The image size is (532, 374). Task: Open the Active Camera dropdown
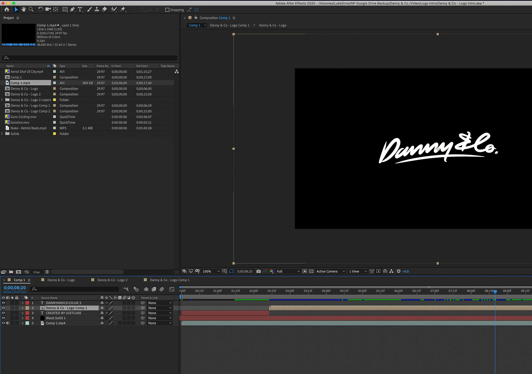331,271
